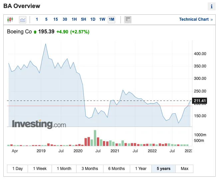This screenshot has height=180, width=220.
Task: Click the BA Overview heading
Action: pos(22,6)
